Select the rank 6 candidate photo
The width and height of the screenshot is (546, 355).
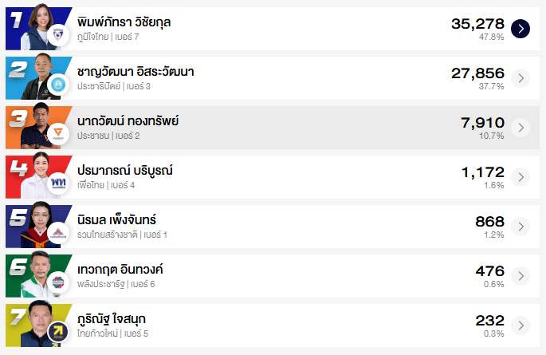(36, 273)
